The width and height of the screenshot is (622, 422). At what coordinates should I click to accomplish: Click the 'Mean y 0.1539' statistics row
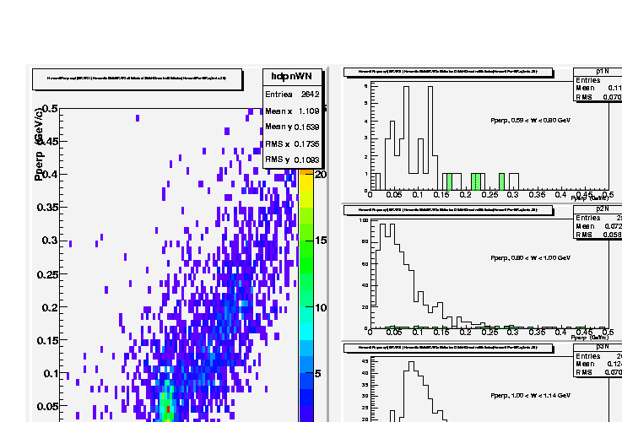point(292,127)
